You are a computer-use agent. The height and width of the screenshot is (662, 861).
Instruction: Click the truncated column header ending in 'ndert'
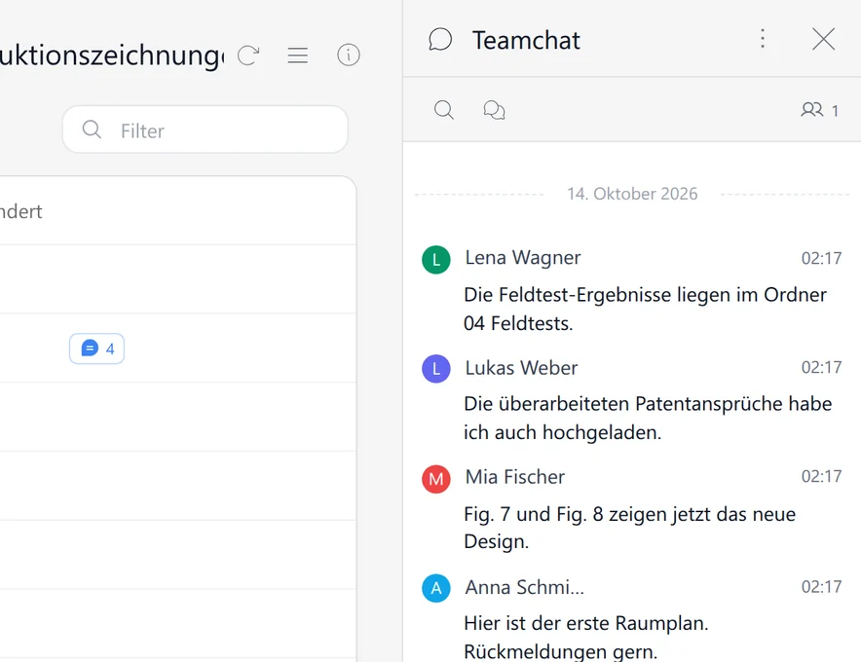(20, 211)
